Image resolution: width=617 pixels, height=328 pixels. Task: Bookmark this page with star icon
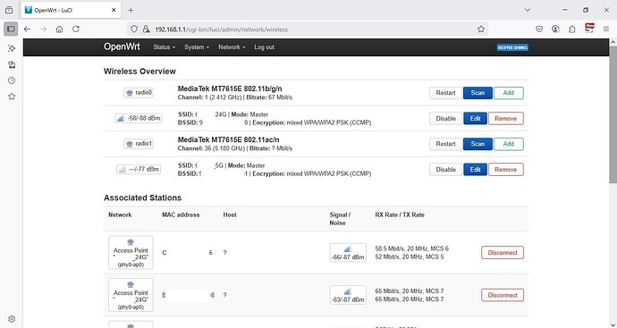tap(481, 29)
